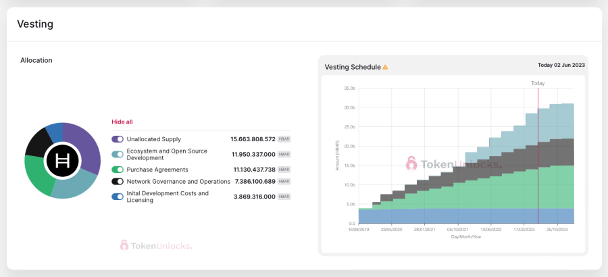The width and height of the screenshot is (608, 277).
Task: Toggle Network Governance and Operations switch
Action: pyautogui.click(x=118, y=181)
